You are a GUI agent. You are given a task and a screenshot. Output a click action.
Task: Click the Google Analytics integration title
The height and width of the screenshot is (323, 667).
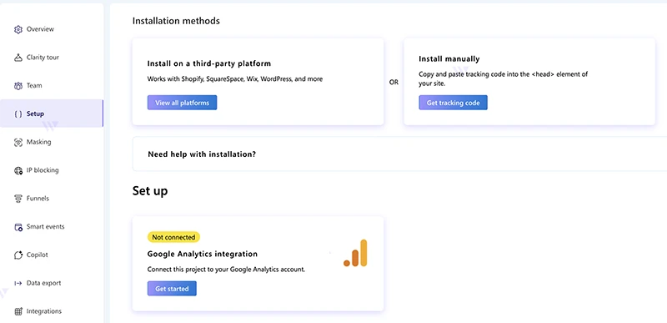[203, 254]
